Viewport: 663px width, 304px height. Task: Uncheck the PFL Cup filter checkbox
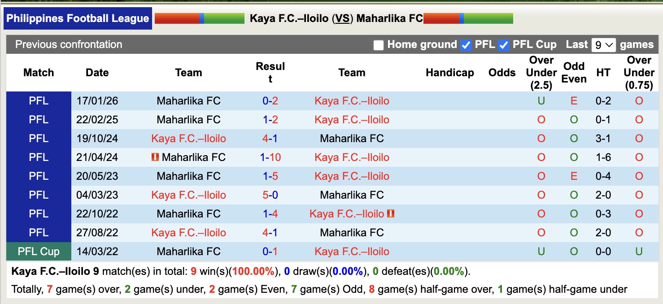tap(504, 45)
